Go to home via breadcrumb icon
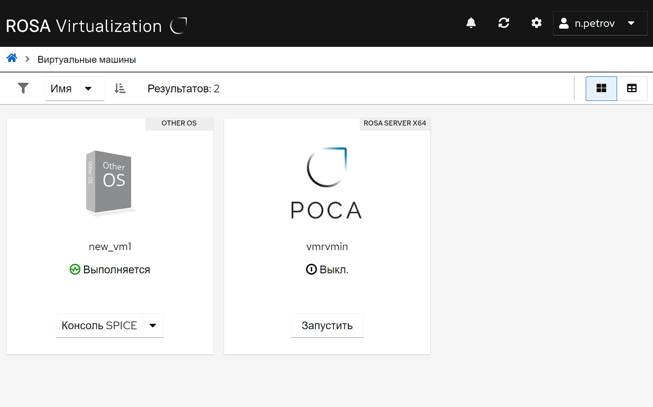The width and height of the screenshot is (653, 407). click(x=12, y=58)
